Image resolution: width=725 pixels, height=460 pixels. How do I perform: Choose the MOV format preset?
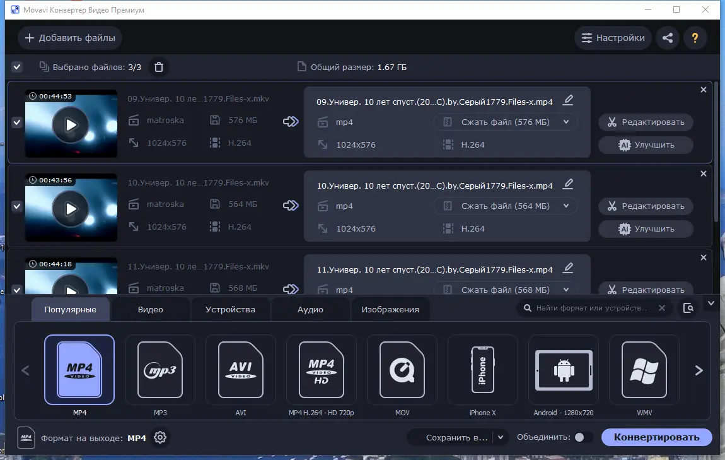coord(402,369)
